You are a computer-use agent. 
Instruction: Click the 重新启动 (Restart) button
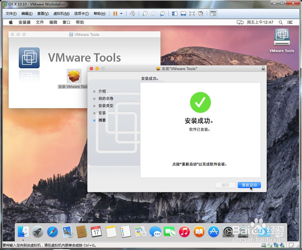click(249, 185)
